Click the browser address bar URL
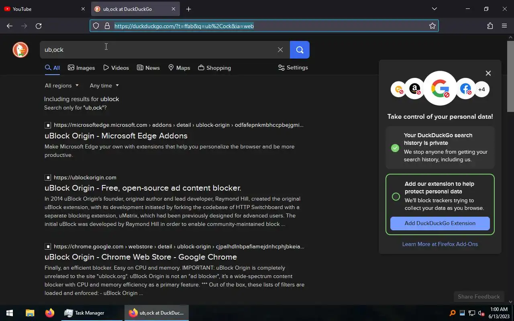Screen dimensions: 514x321 184,26
